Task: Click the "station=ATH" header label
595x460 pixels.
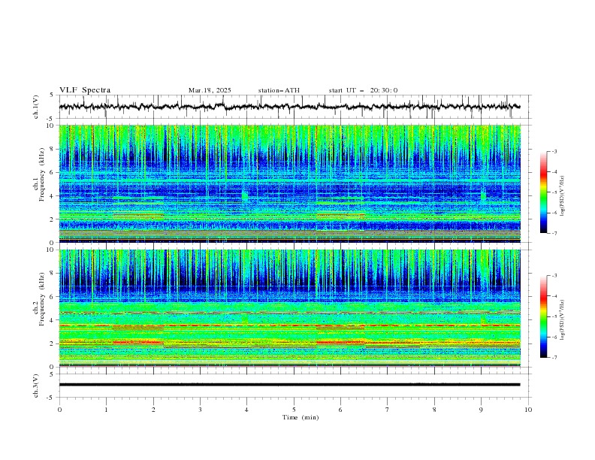Action: [x=279, y=90]
